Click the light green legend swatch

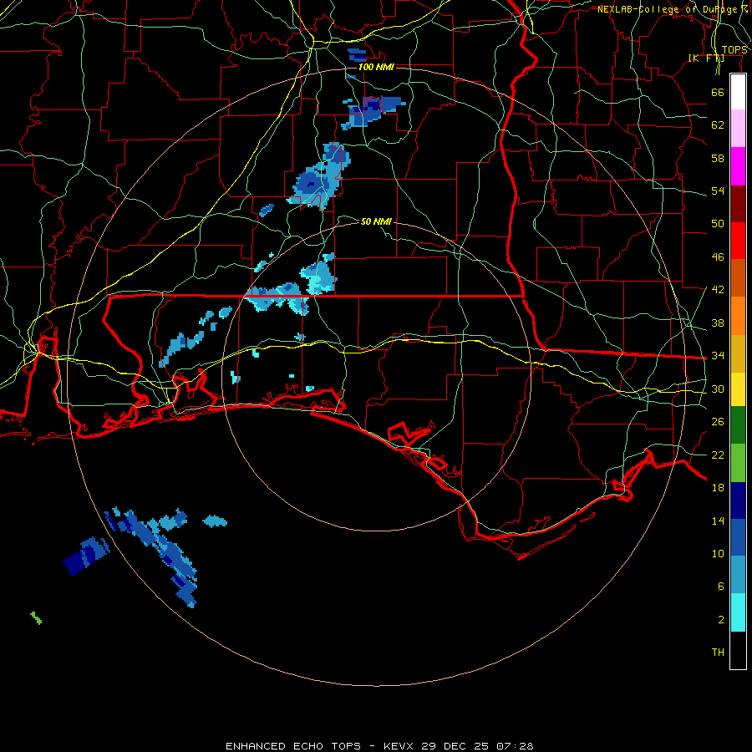point(738,463)
